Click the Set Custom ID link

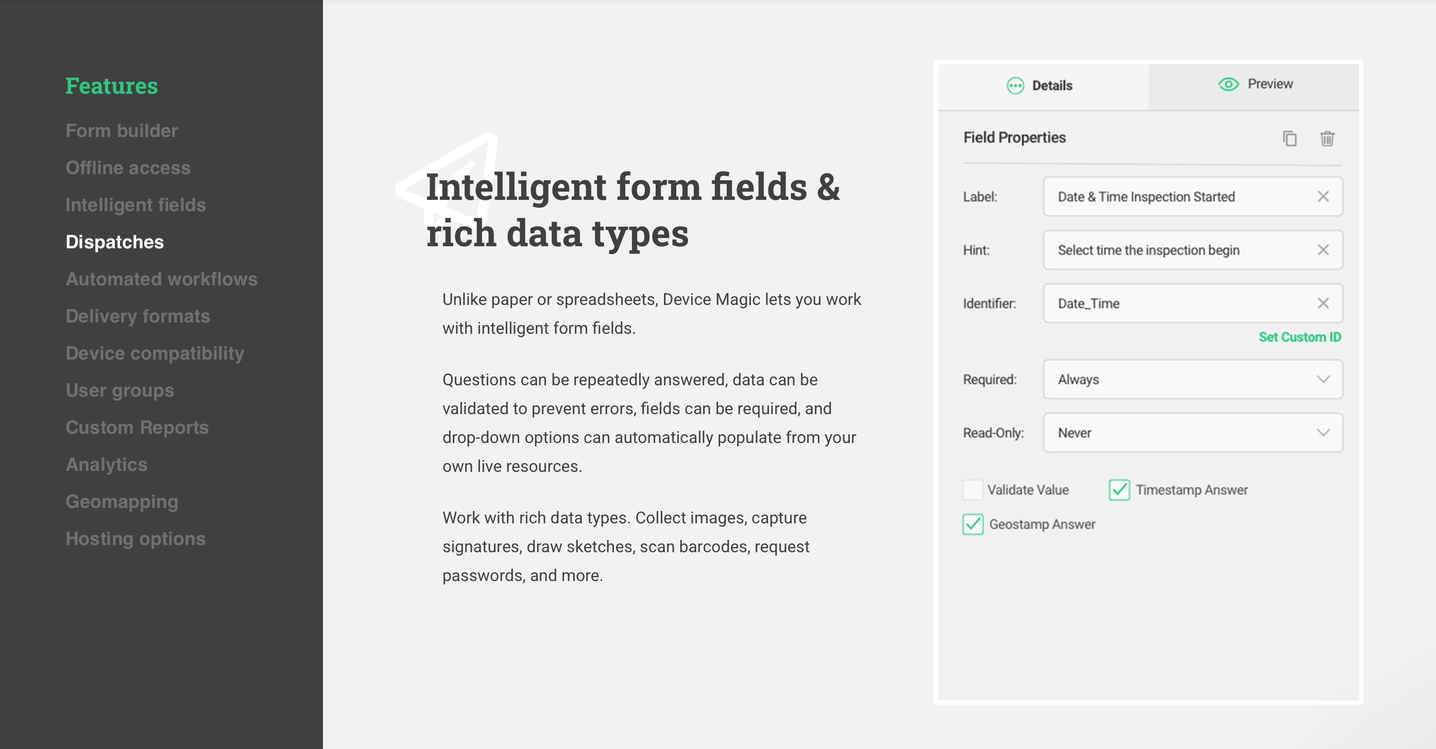coord(1300,337)
